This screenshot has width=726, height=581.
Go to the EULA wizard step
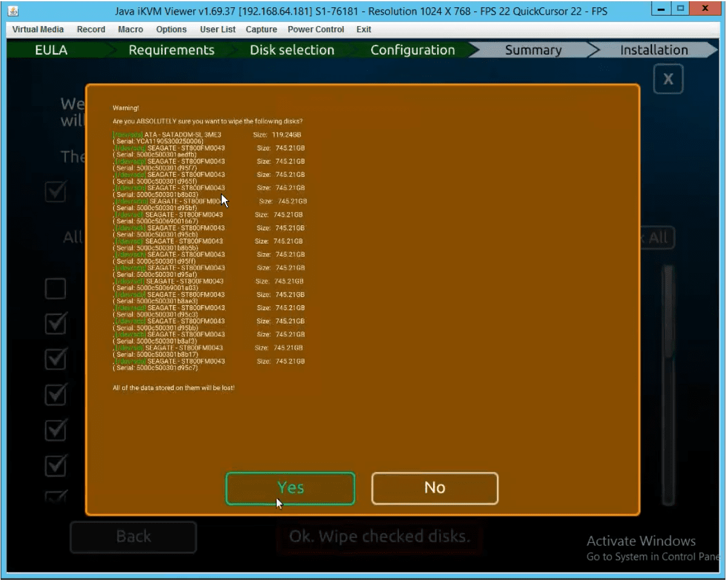click(50, 50)
